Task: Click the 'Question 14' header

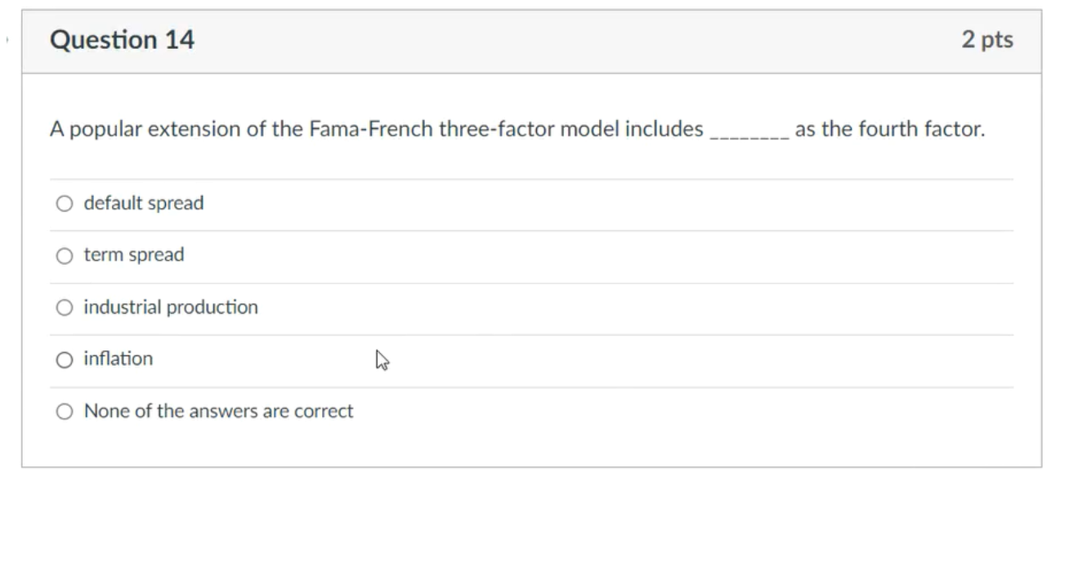Action: point(123,38)
